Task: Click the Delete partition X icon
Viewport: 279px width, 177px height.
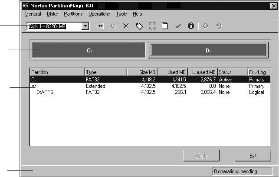Action: [x=126, y=26]
